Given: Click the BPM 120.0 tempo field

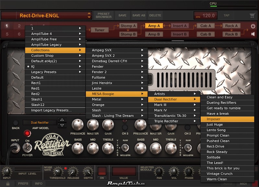Looking at the screenshot, I should pos(205,16).
